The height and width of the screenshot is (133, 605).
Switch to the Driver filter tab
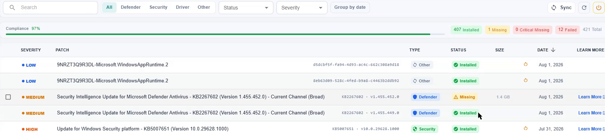tap(182, 7)
